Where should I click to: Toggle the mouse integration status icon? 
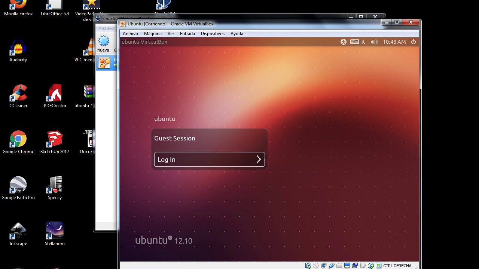click(370, 266)
